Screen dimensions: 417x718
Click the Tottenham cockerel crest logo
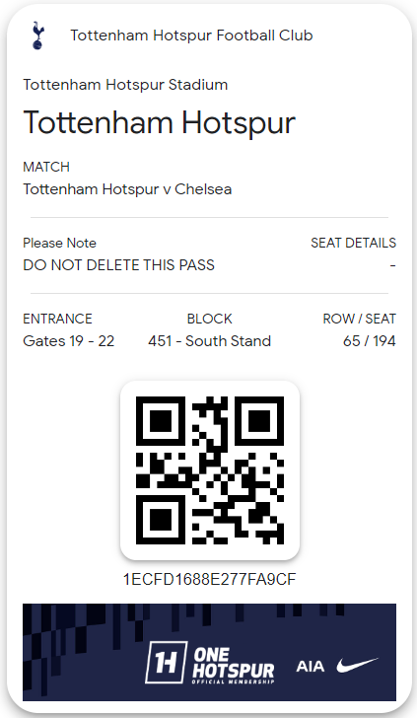pyautogui.click(x=38, y=36)
